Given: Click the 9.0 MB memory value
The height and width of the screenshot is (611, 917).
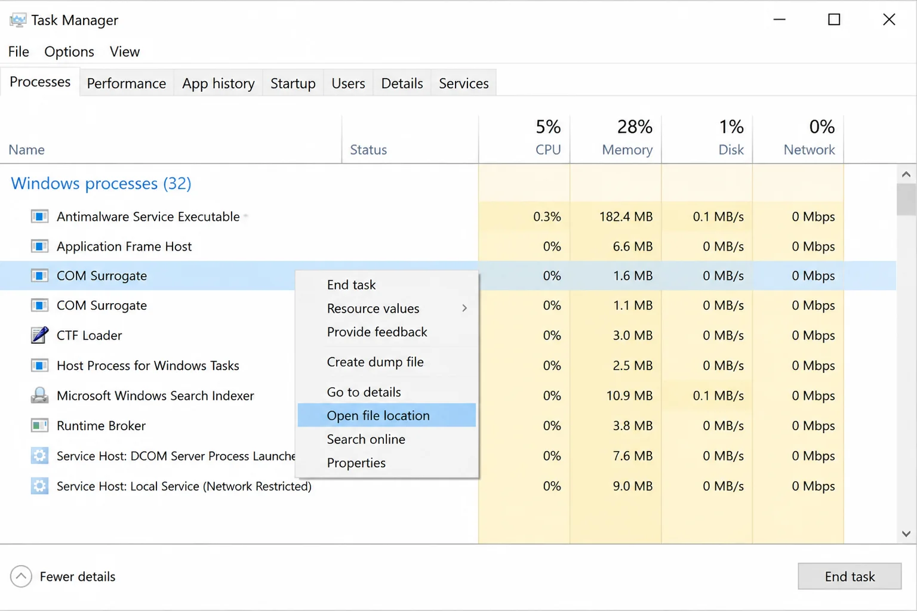Looking at the screenshot, I should (x=633, y=486).
